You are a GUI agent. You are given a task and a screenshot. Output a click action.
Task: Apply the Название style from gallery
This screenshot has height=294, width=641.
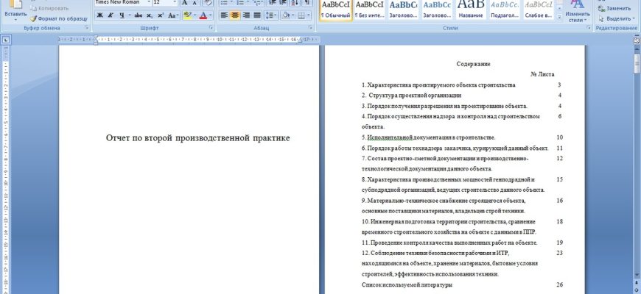pos(471,9)
